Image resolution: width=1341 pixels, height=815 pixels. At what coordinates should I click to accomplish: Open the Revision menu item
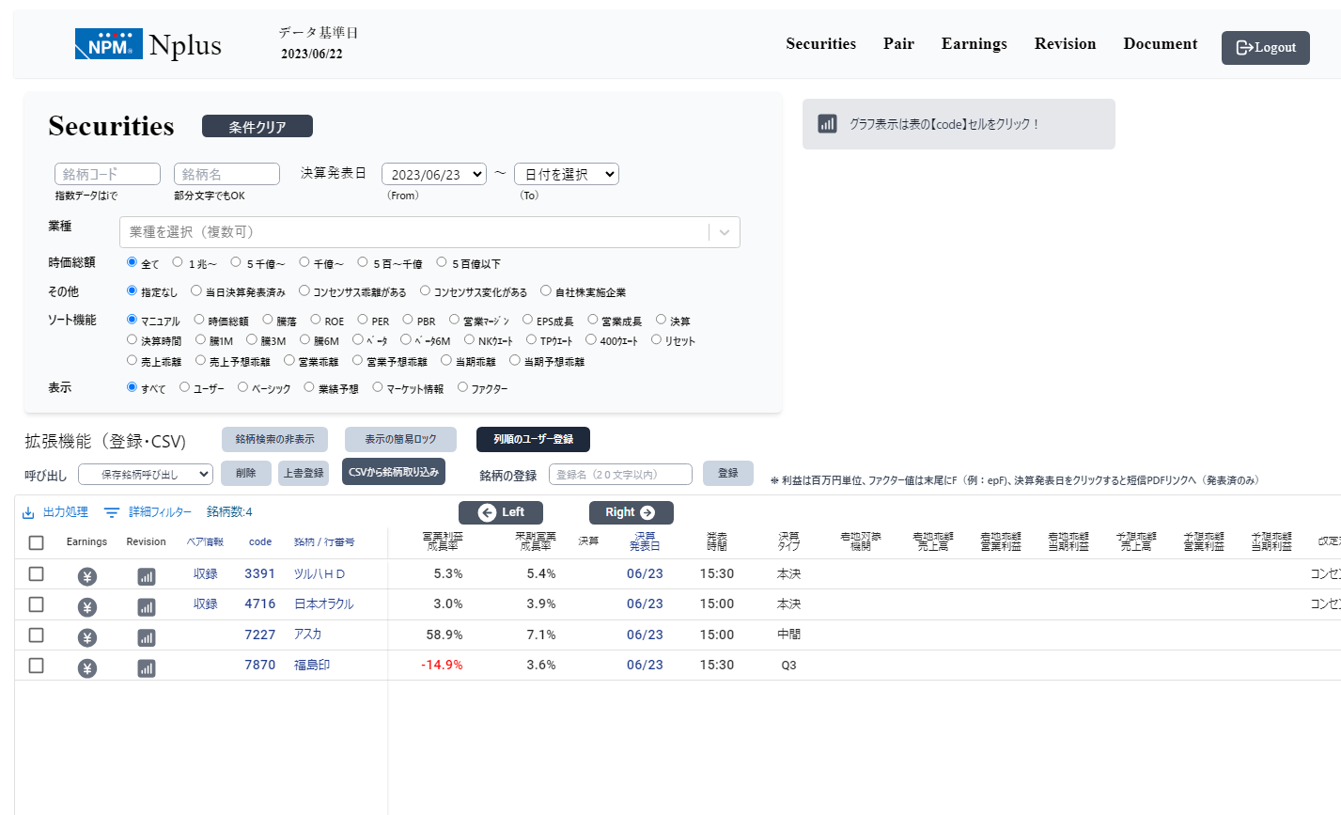[1065, 44]
